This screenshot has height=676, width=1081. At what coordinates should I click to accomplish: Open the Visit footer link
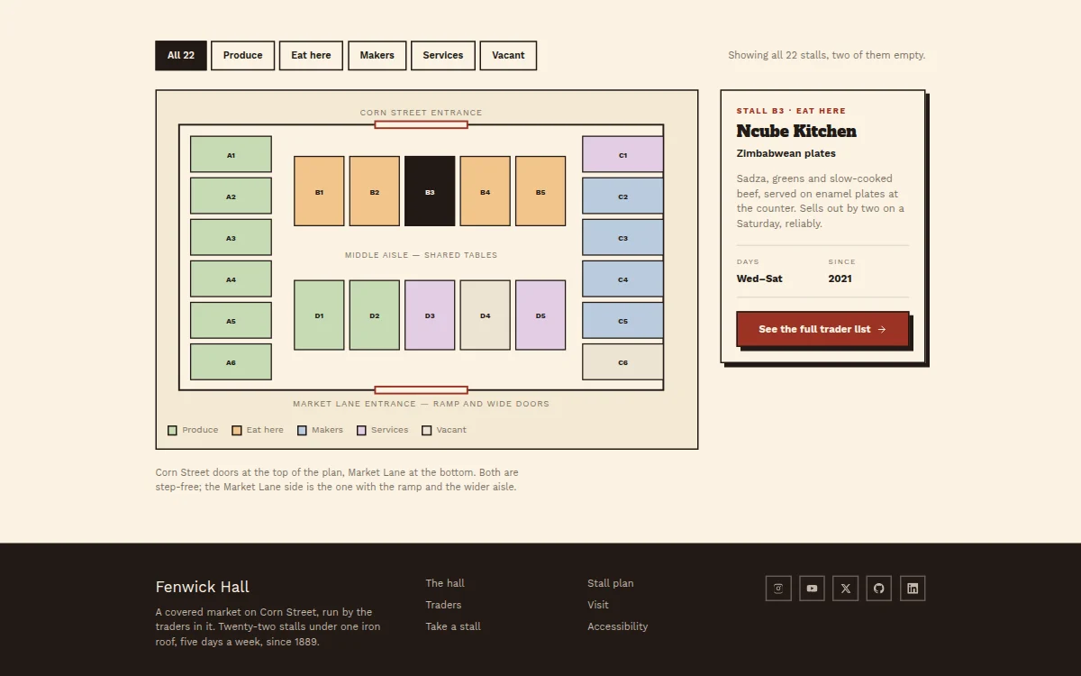pyautogui.click(x=598, y=605)
